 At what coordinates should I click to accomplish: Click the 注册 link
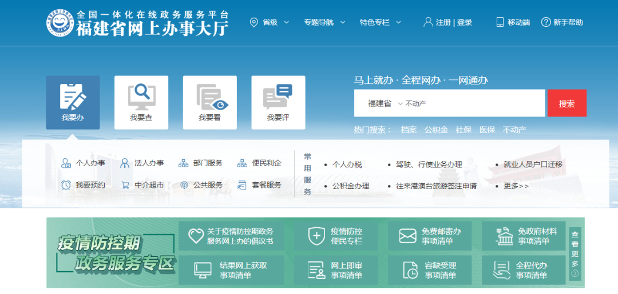pos(443,22)
